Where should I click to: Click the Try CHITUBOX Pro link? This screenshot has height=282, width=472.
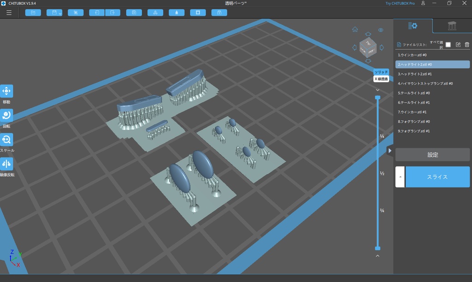(400, 3)
